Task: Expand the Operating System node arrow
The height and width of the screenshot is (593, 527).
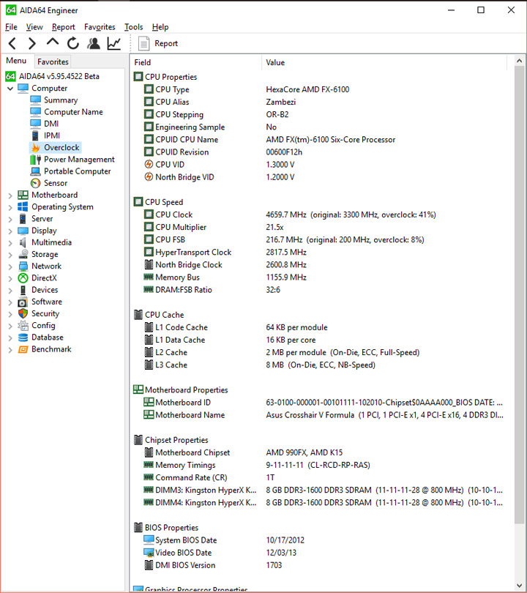Action: 10,207
